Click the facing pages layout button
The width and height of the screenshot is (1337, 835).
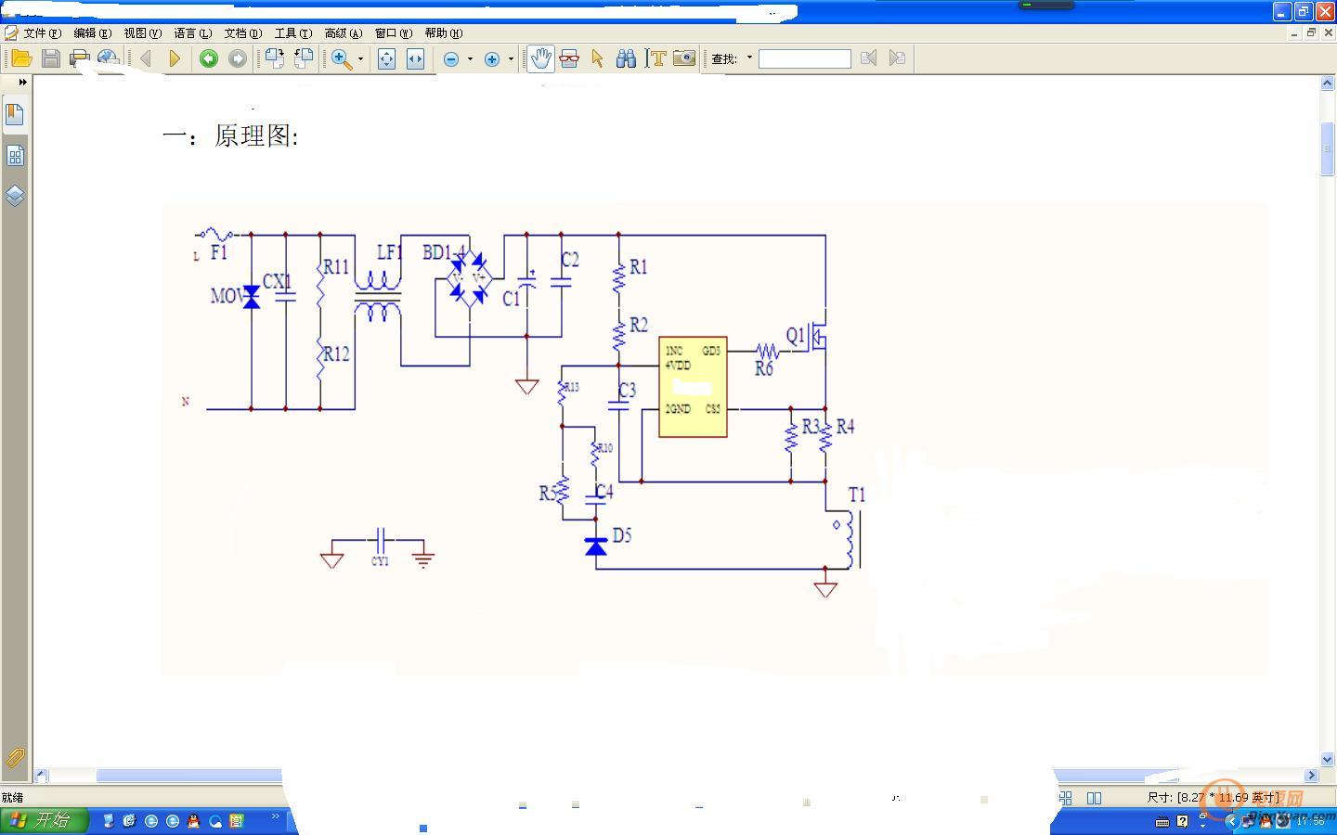pyautogui.click(x=1095, y=798)
